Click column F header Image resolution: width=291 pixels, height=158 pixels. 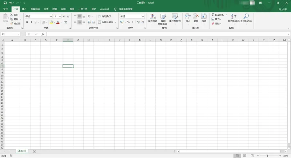coord(68,40)
